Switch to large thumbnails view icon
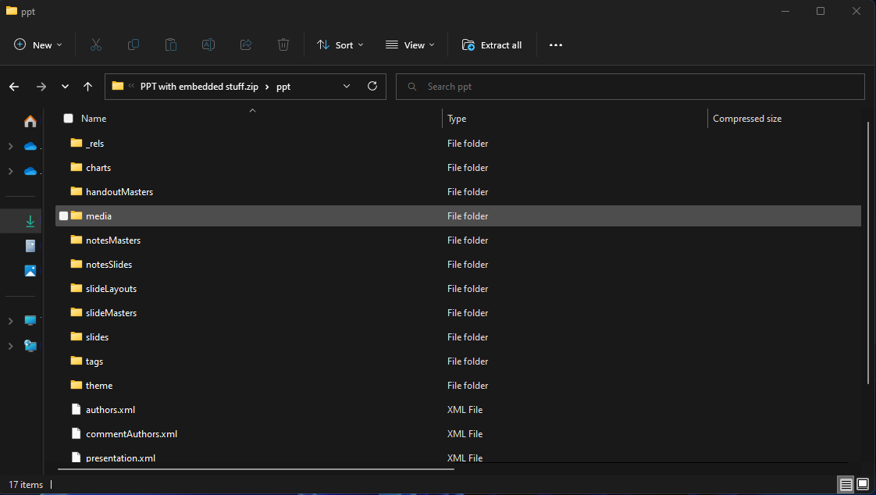876x495 pixels. coord(864,484)
